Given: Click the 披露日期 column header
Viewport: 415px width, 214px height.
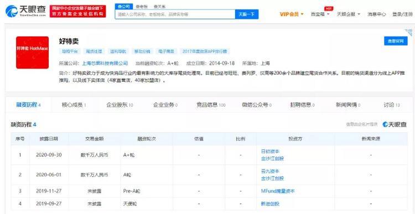Looking at the screenshot, I should click(x=49, y=139).
